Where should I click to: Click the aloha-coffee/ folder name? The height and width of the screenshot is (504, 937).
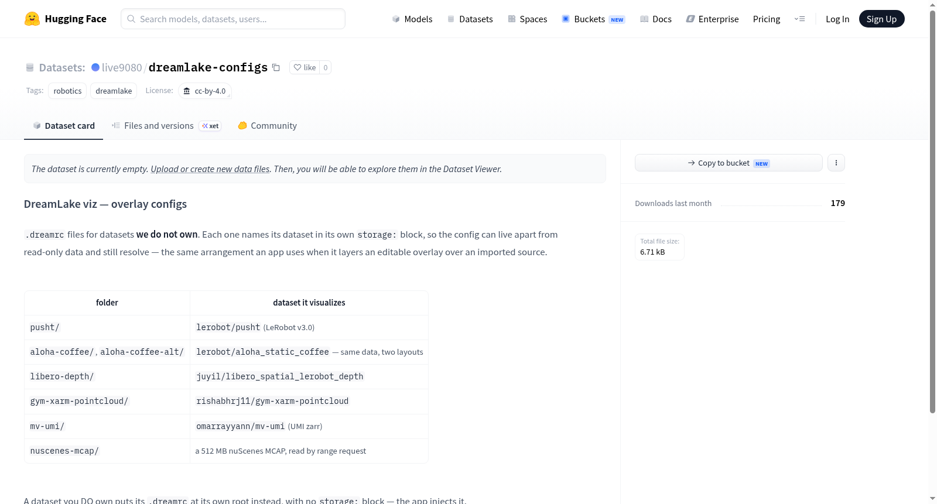coord(62,352)
